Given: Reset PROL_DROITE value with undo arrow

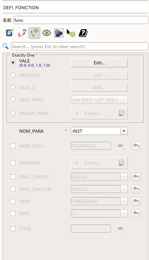Looking at the screenshot, I should click(x=136, y=177).
